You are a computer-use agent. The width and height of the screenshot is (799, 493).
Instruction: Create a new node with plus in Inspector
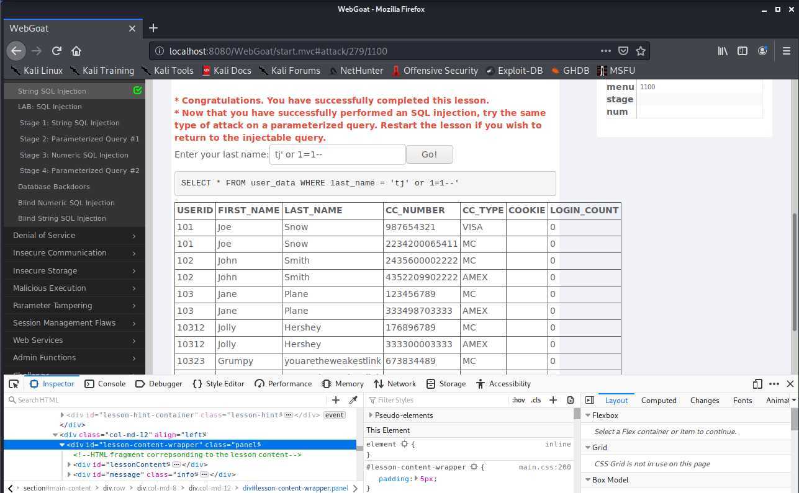pyautogui.click(x=336, y=400)
